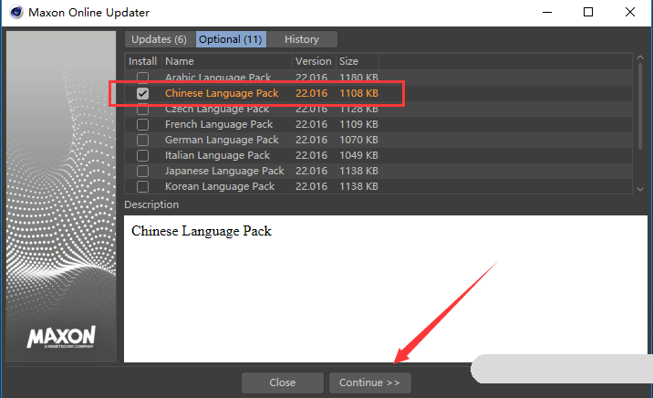Uncheck the Chinese Language Pack checkbox
The image size is (653, 398).
pos(142,93)
